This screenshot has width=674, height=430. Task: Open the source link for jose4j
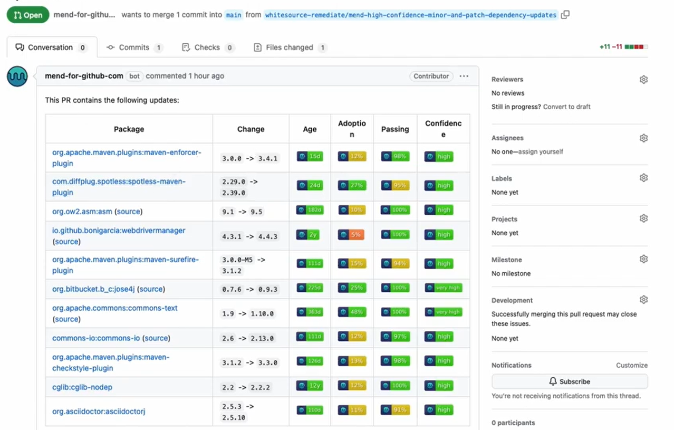pyautogui.click(x=151, y=289)
